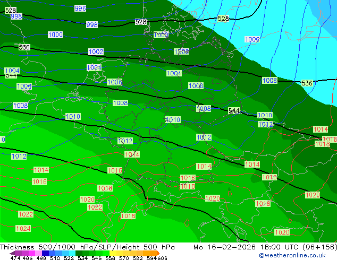
Task: Click the light pink swatch left of 498 in the legend
Action: tap(38, 253)
